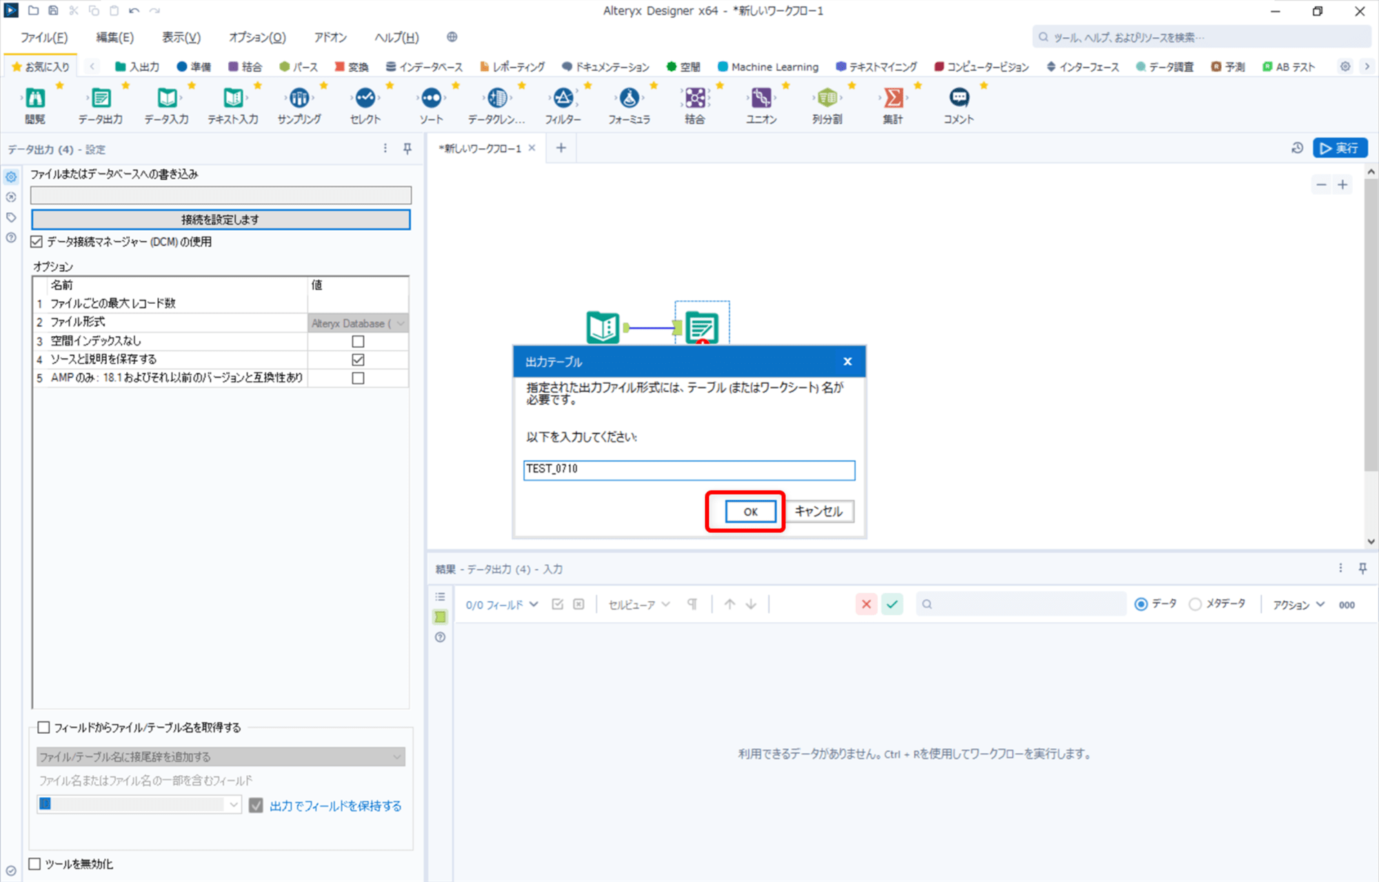Viewport: 1379px width, 882px height.
Task: Select the 結合 (Join) tool icon
Action: pos(695,99)
